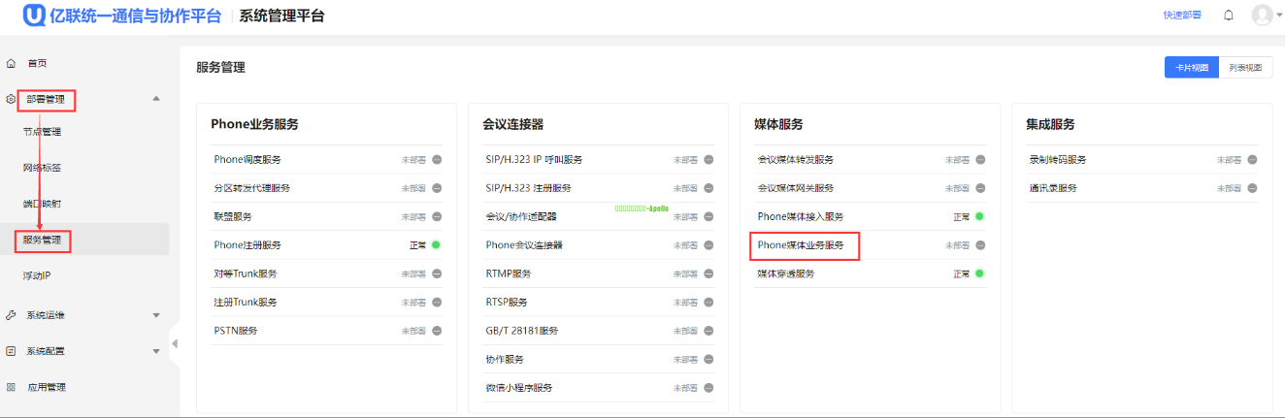Click green status dot for Phone注册服务
This screenshot has height=418, width=1285.
point(436,245)
